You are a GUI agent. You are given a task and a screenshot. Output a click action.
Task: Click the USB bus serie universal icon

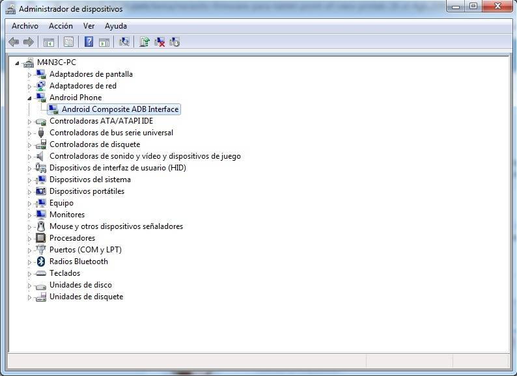pyautogui.click(x=41, y=133)
